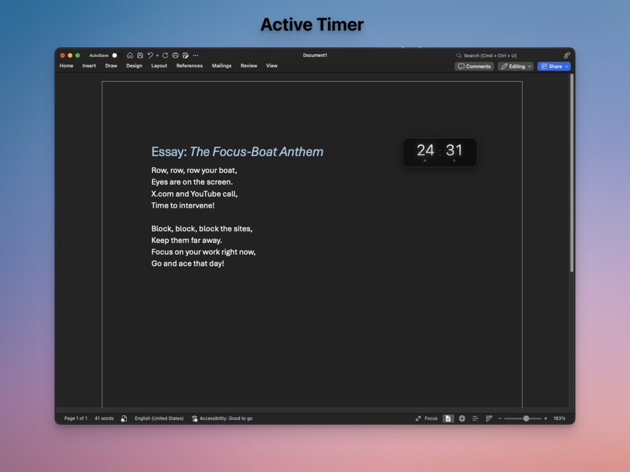Viewport: 630px width, 472px height.
Task: Open the Mailings ribbon tab
Action: (222, 66)
